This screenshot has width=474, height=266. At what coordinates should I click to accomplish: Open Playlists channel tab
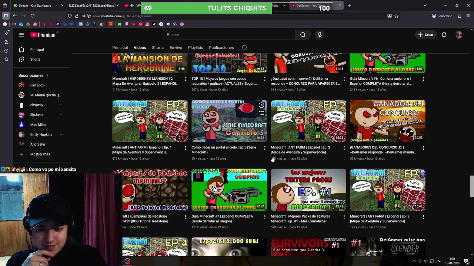(x=196, y=48)
